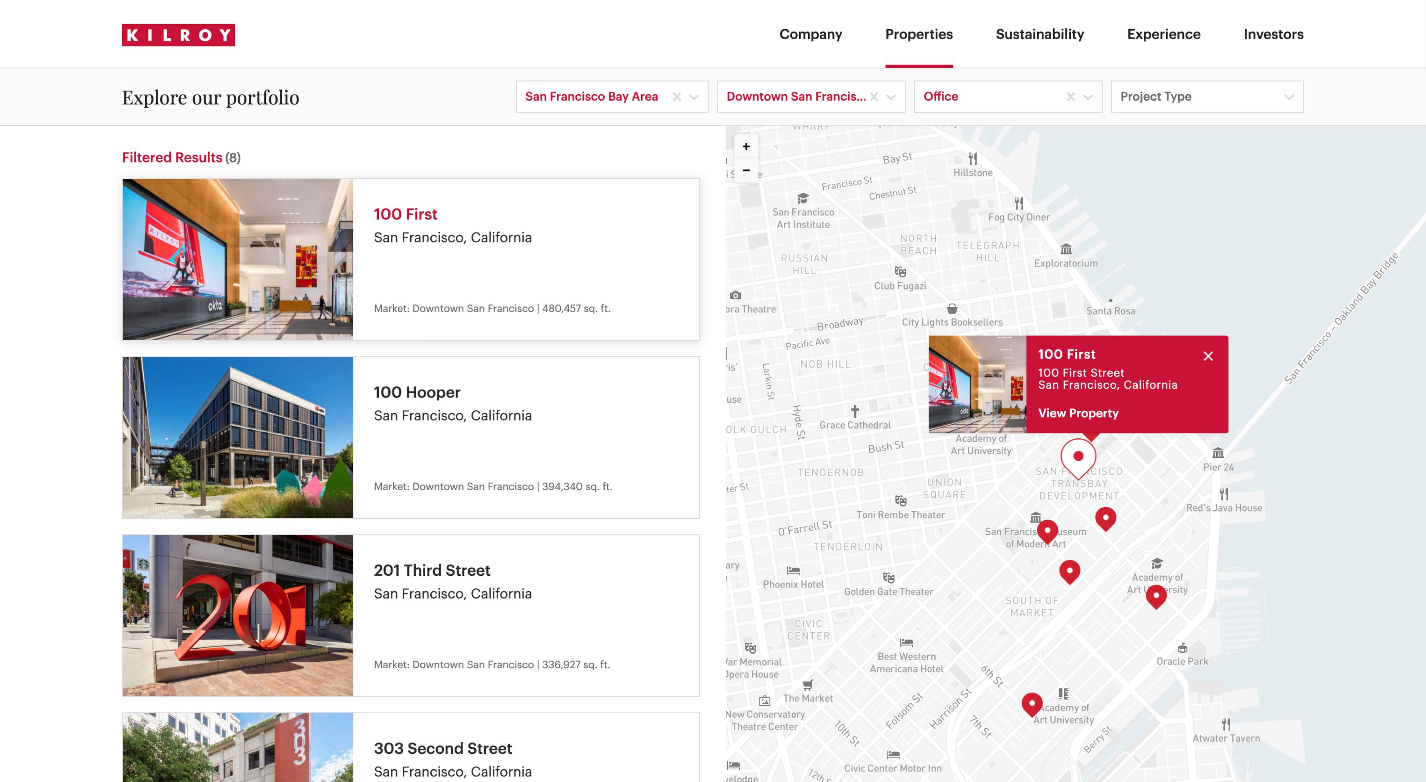Zoom out on the map
The image size is (1426, 782).
pos(746,170)
